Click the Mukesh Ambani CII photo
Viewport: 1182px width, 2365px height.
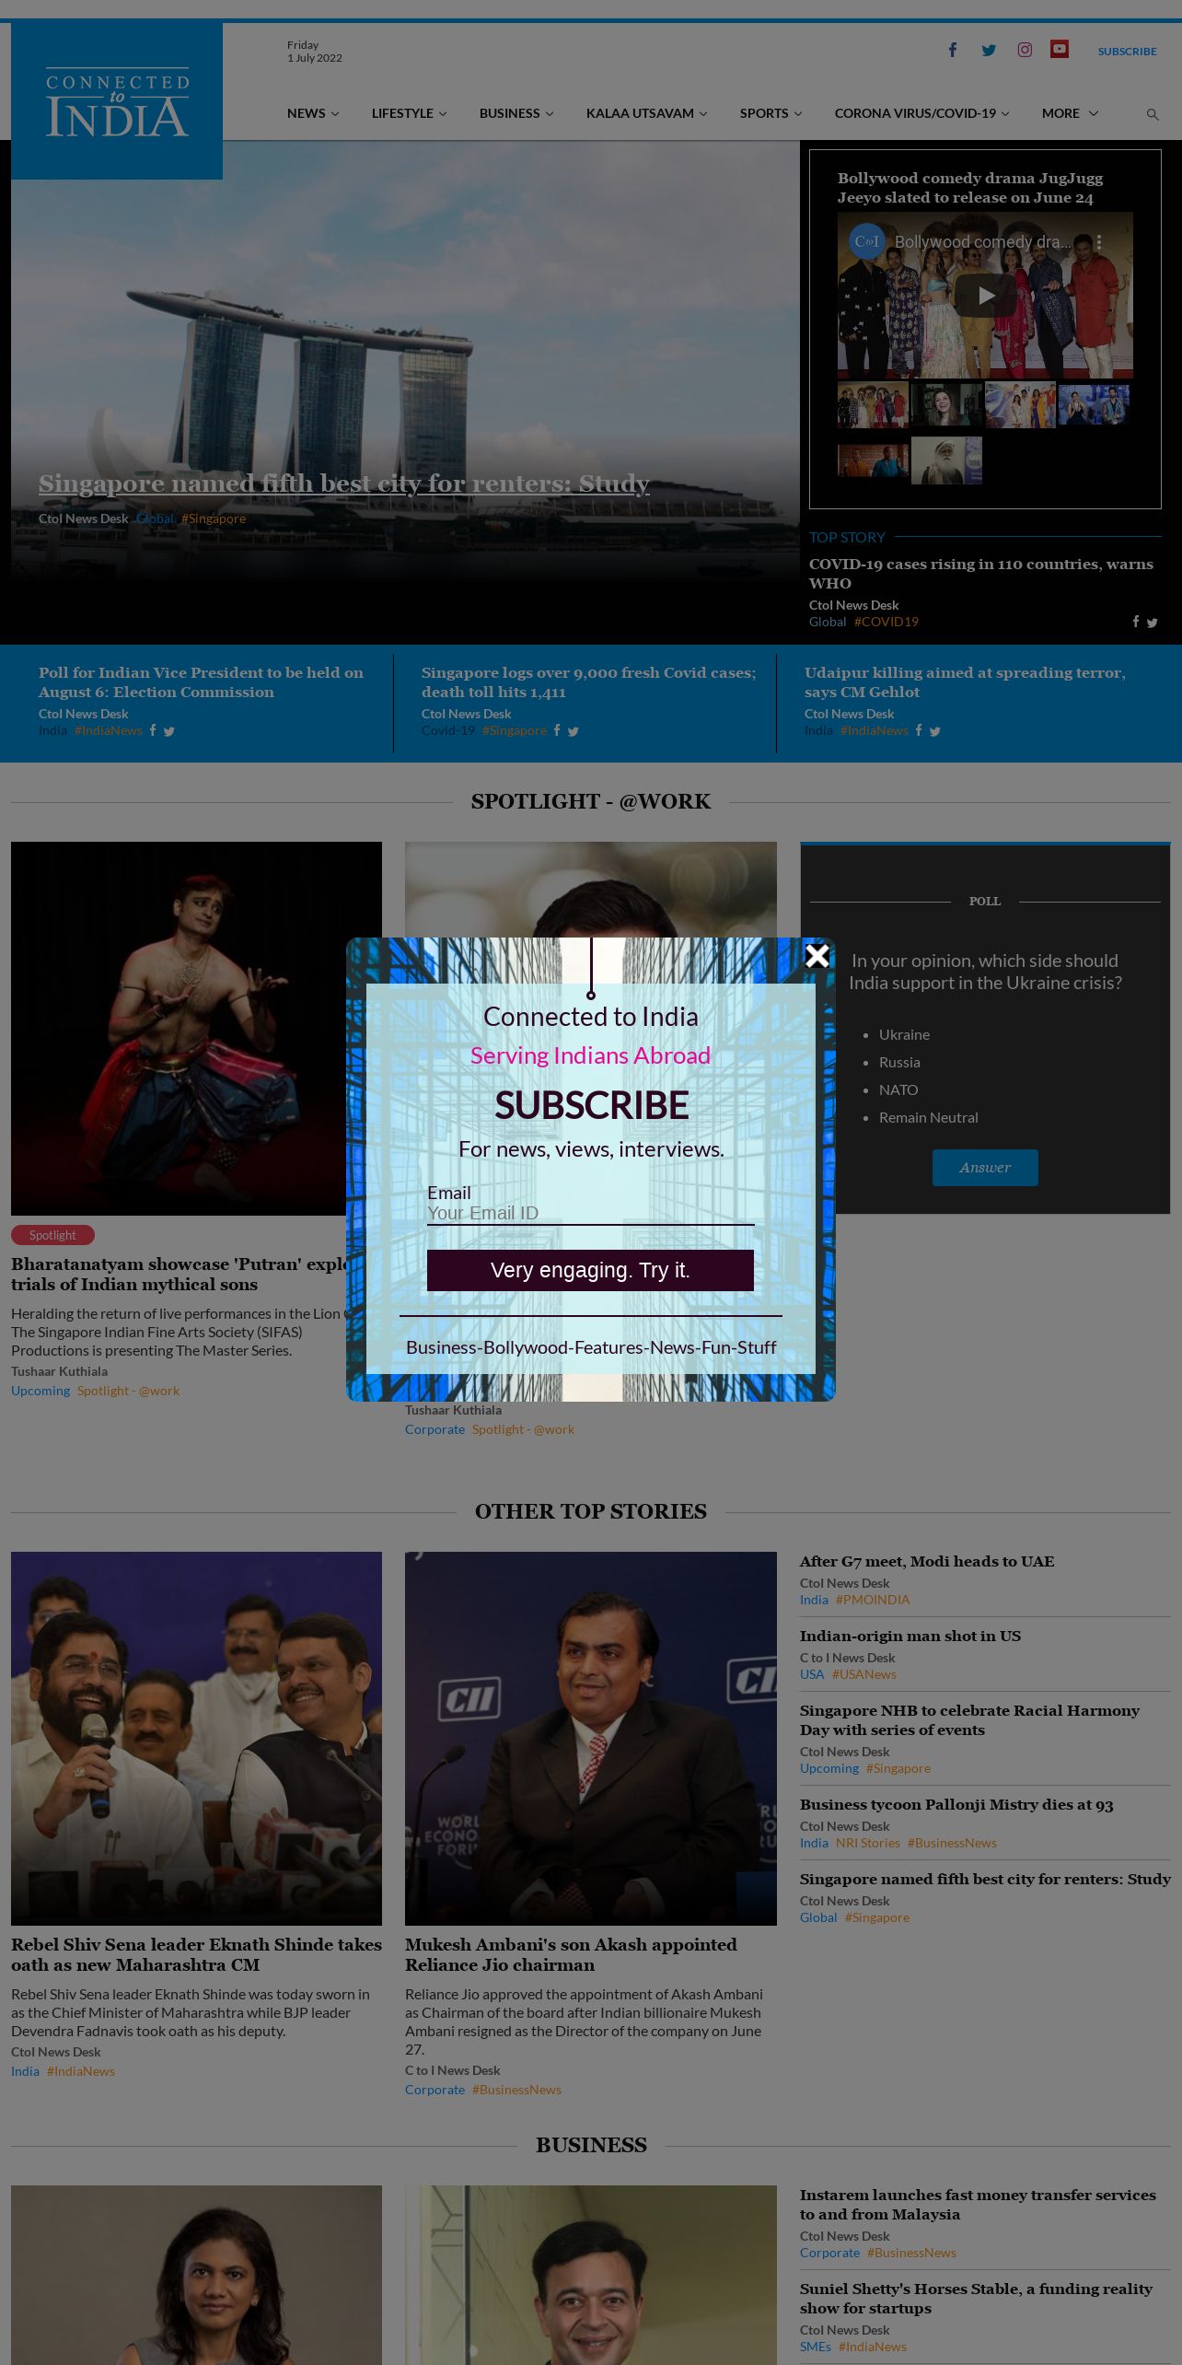(591, 1739)
